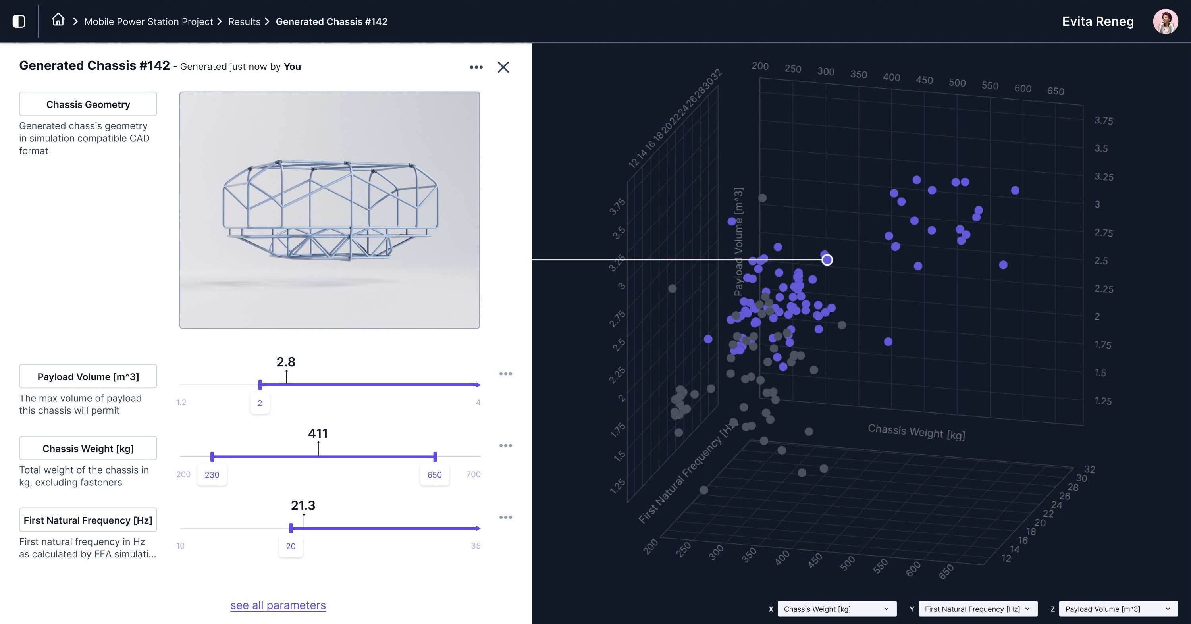Click the chassis geometry 3D preview image
Image resolution: width=1191 pixels, height=624 pixels.
[x=329, y=210]
